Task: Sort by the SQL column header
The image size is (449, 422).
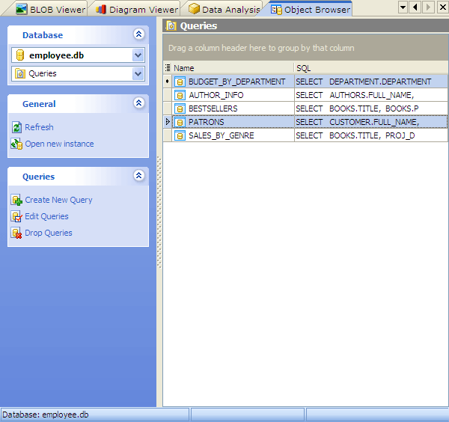Action: click(371, 68)
